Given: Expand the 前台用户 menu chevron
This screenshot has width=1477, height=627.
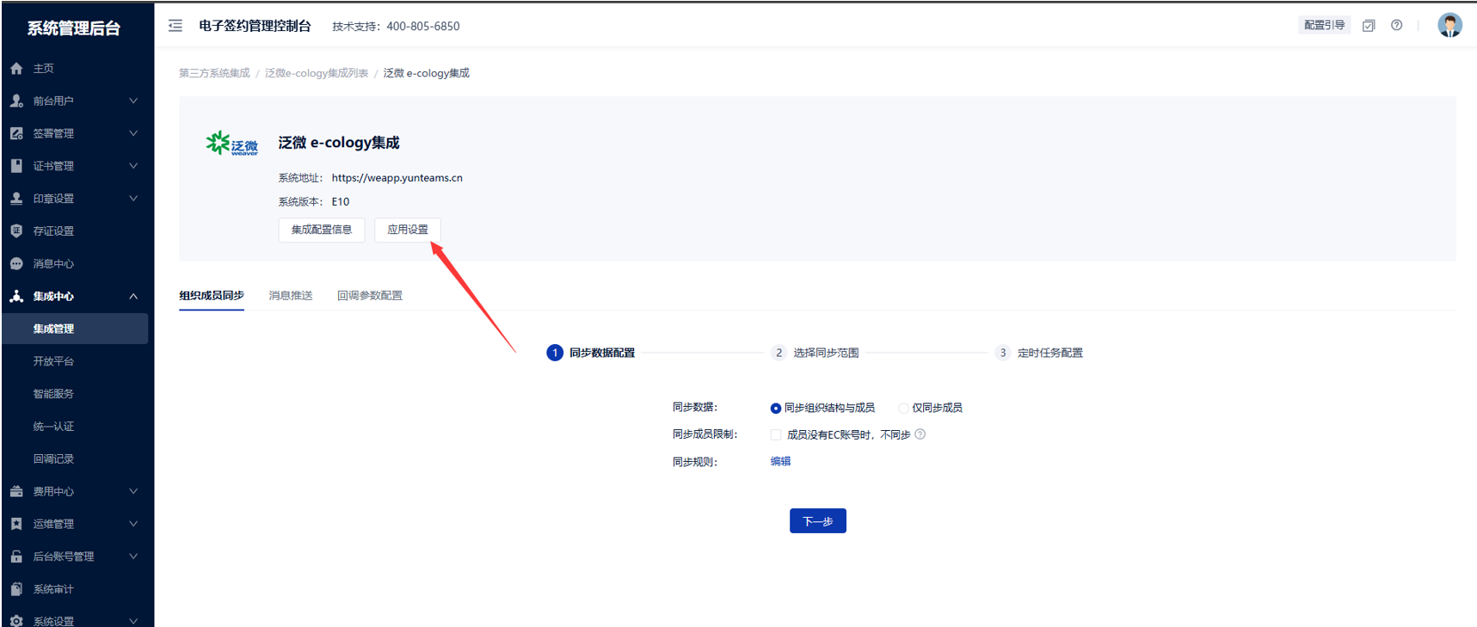Looking at the screenshot, I should 133,101.
